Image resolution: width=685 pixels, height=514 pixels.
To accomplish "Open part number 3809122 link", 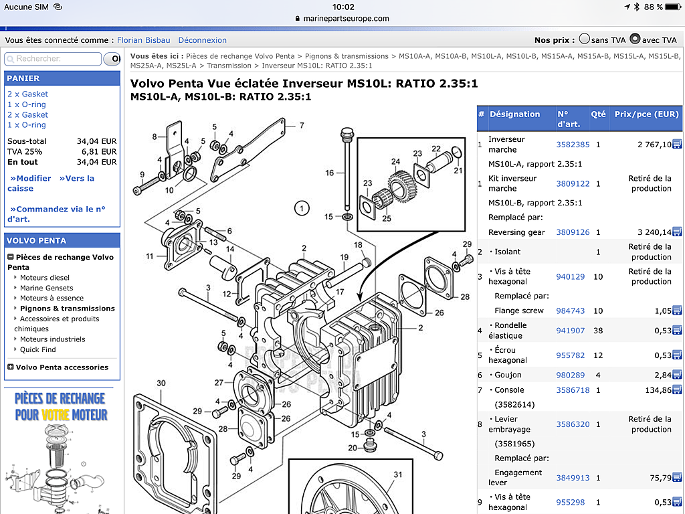I will pos(573,183).
